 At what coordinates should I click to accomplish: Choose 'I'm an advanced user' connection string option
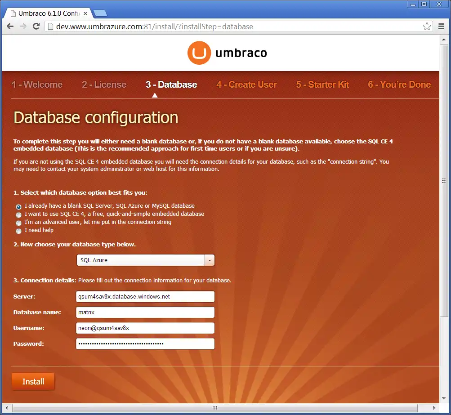click(19, 223)
